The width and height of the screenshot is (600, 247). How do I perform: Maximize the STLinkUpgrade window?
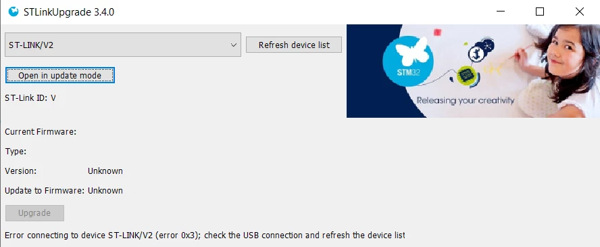[x=540, y=12]
